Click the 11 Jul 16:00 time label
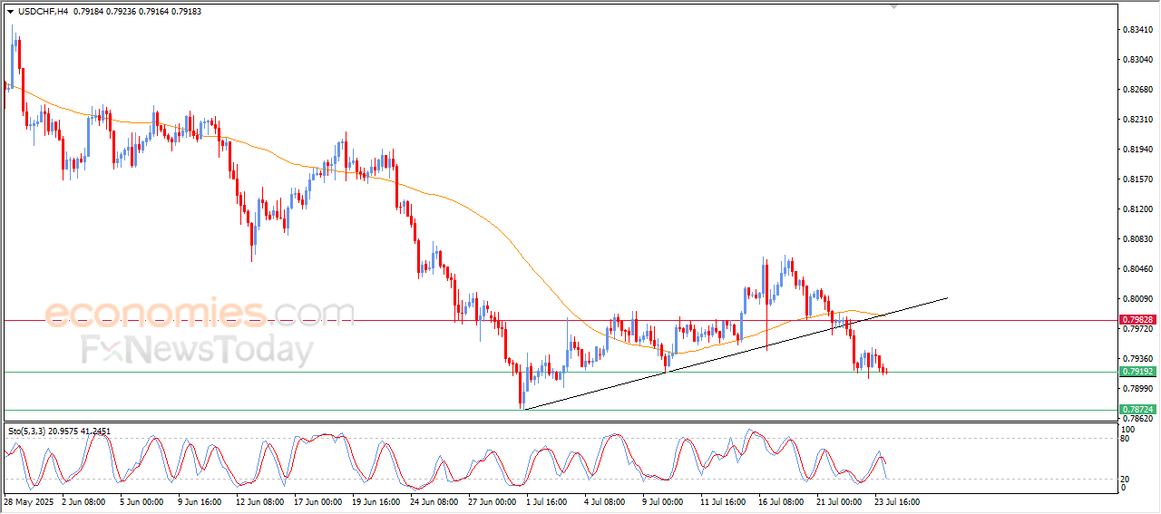The width and height of the screenshot is (1161, 514). click(x=722, y=501)
